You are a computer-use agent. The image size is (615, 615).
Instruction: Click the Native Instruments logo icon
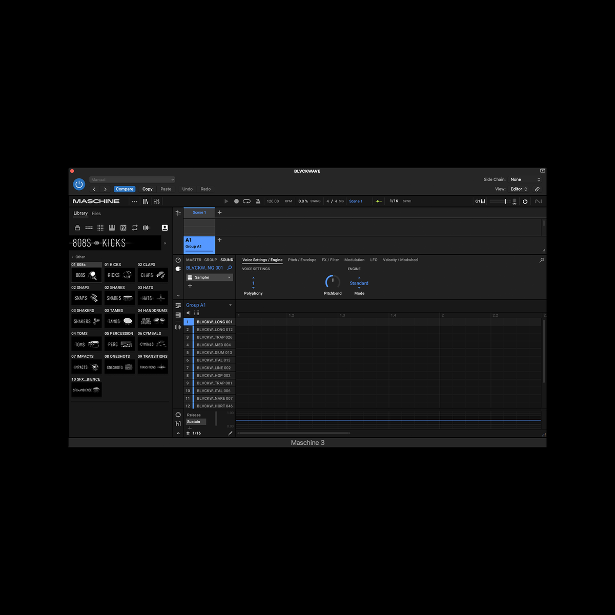[x=538, y=201]
